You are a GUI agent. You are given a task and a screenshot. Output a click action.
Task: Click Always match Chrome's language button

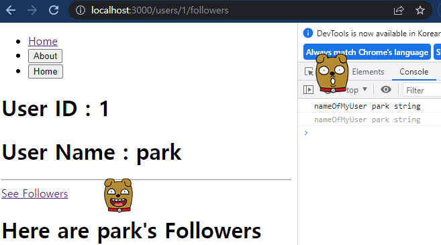367,52
